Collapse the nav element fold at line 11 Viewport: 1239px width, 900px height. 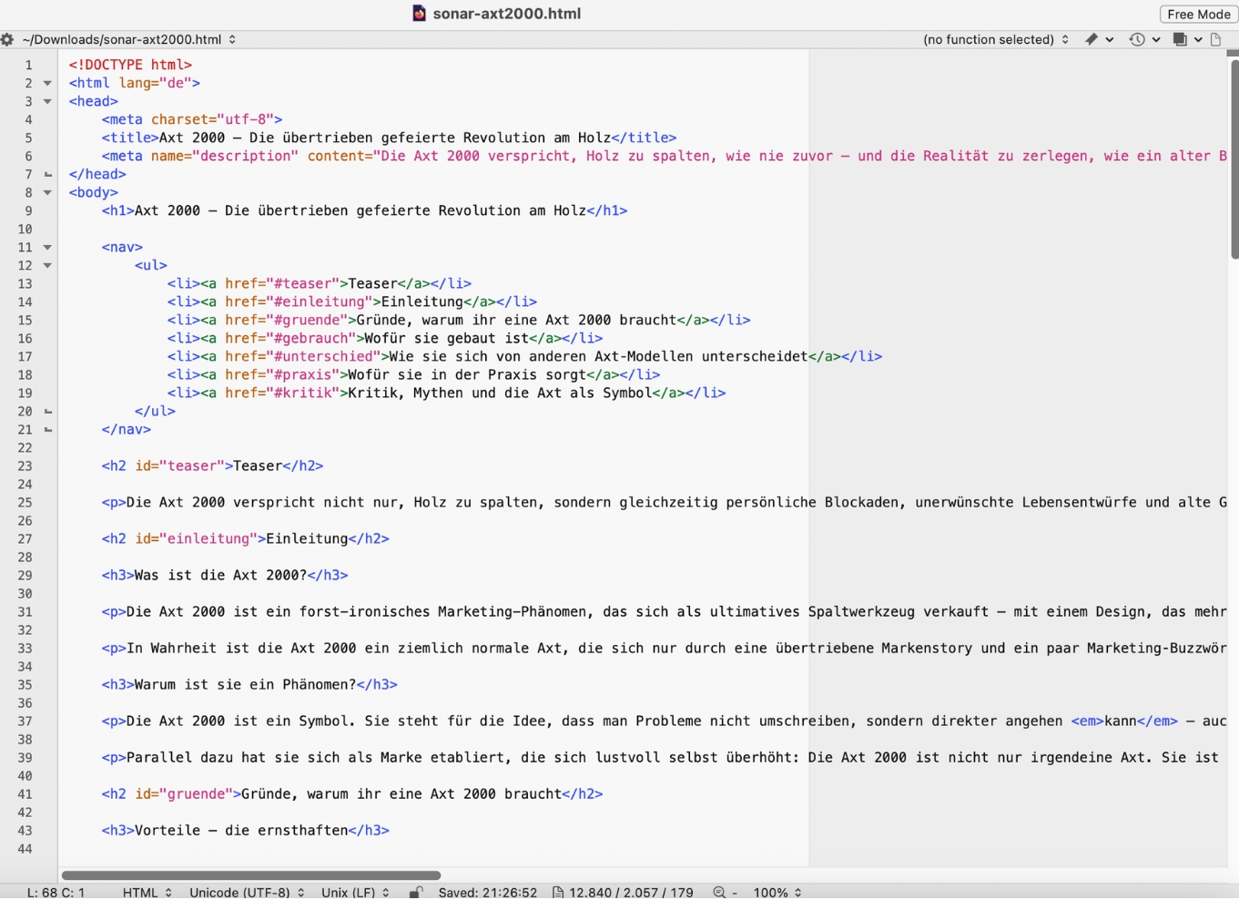46,247
